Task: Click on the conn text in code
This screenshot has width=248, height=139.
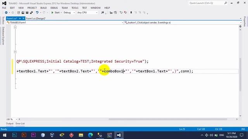Action: 185,71
